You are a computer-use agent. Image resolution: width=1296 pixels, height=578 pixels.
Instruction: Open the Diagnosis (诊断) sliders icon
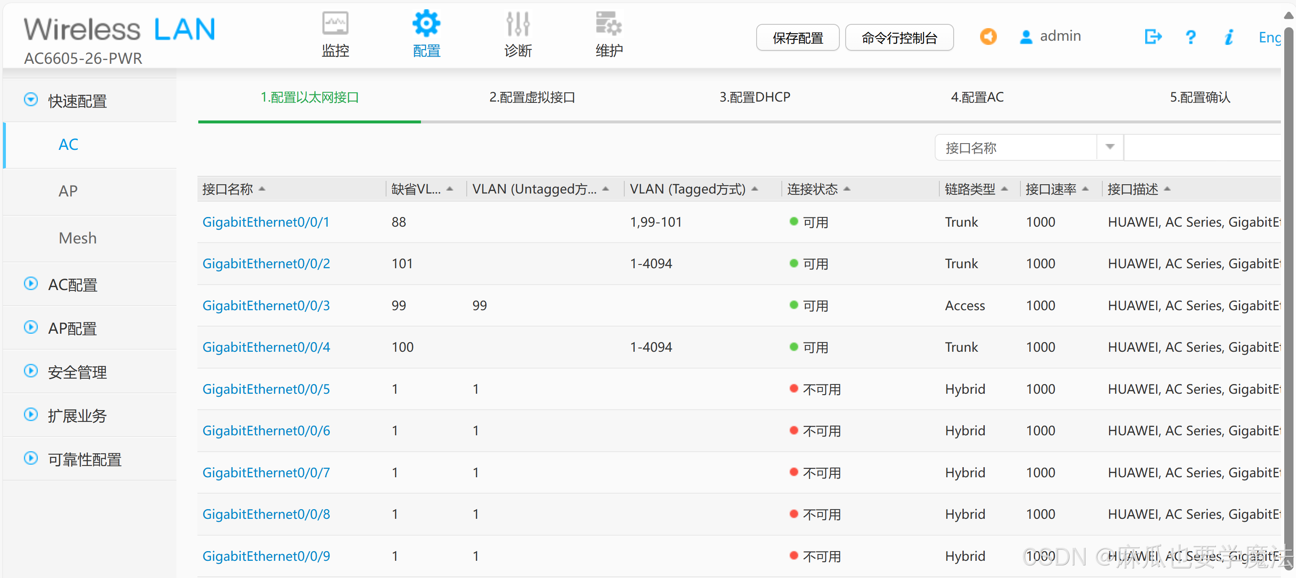(518, 24)
